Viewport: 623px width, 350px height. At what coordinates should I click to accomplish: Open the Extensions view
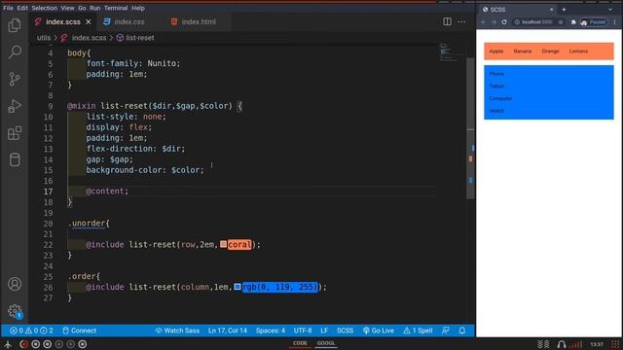[15, 133]
